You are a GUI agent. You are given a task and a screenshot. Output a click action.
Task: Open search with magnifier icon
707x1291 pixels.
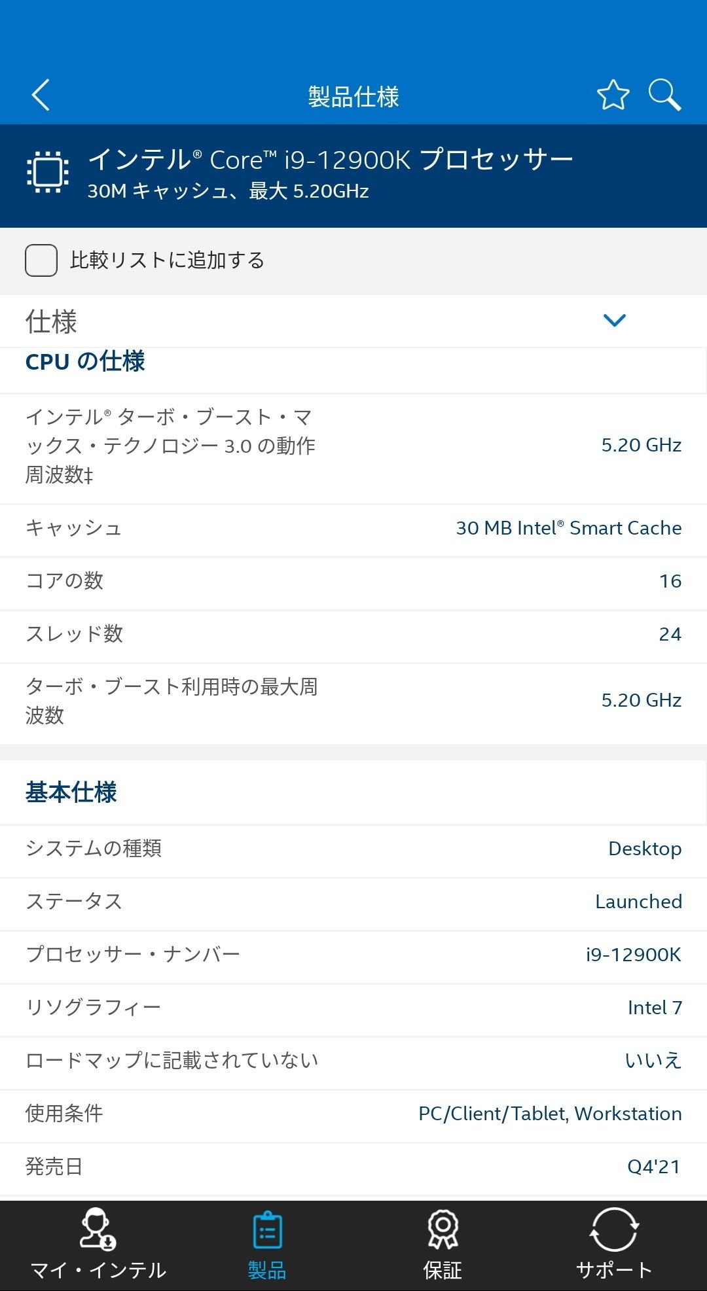[x=664, y=96]
